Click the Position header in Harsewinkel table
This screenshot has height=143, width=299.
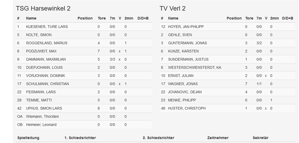(x=85, y=18)
